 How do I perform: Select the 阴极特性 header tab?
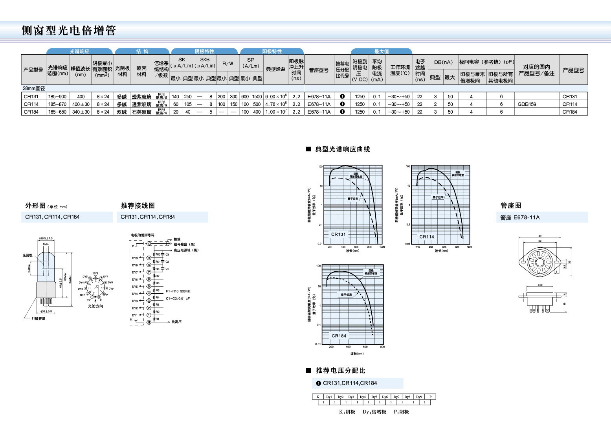204,52
